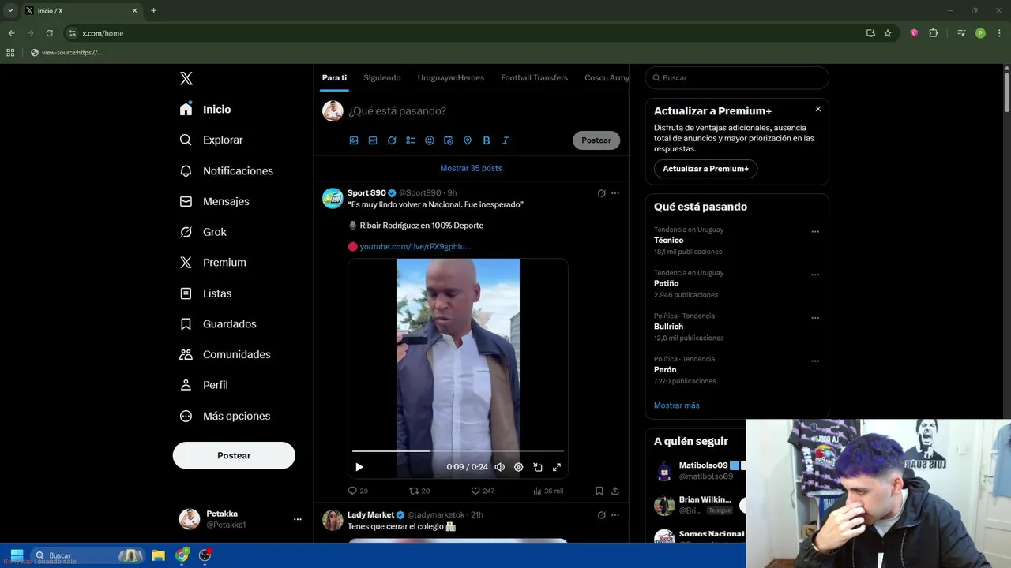Open video settings gear
The image size is (1011, 568).
tap(519, 467)
